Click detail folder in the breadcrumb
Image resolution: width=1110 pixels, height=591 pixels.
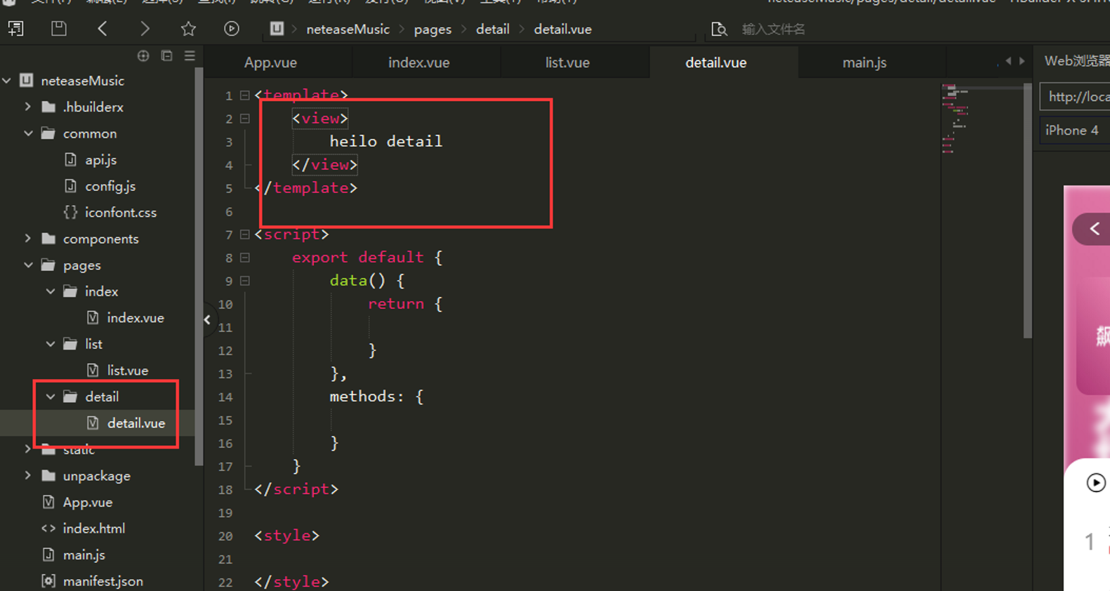click(493, 29)
